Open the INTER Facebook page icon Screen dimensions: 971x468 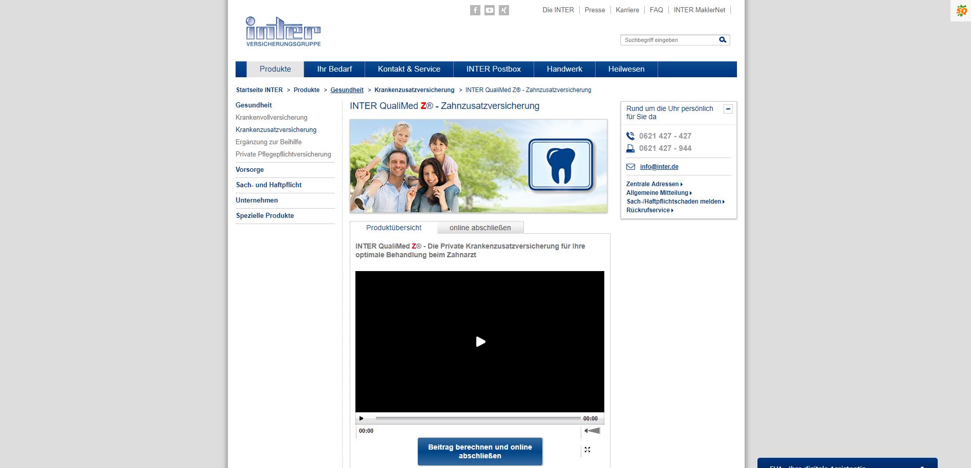pyautogui.click(x=475, y=10)
